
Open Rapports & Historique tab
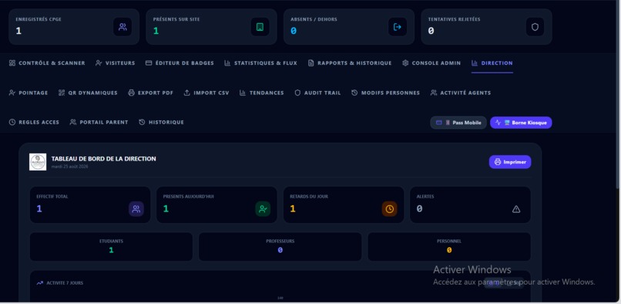click(x=350, y=63)
